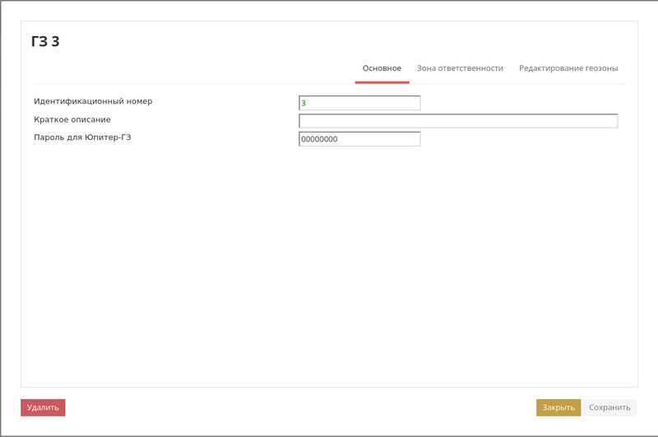This screenshot has width=658, height=437.
Task: Click the Краткое описание label text
Action: [72, 120]
